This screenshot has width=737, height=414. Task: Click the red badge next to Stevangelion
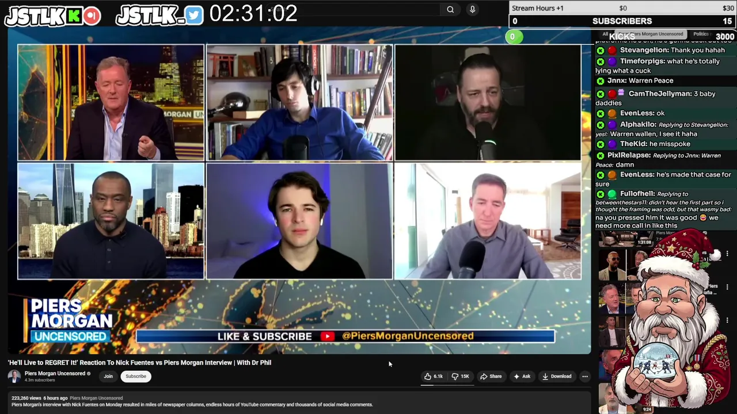pyautogui.click(x=612, y=51)
